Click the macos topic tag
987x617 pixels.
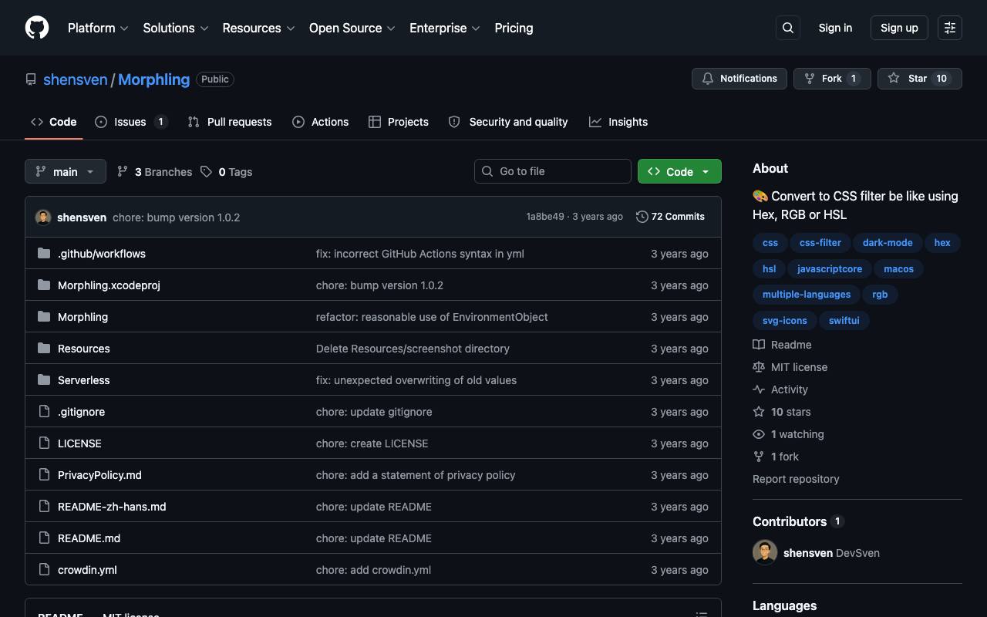coord(899,269)
